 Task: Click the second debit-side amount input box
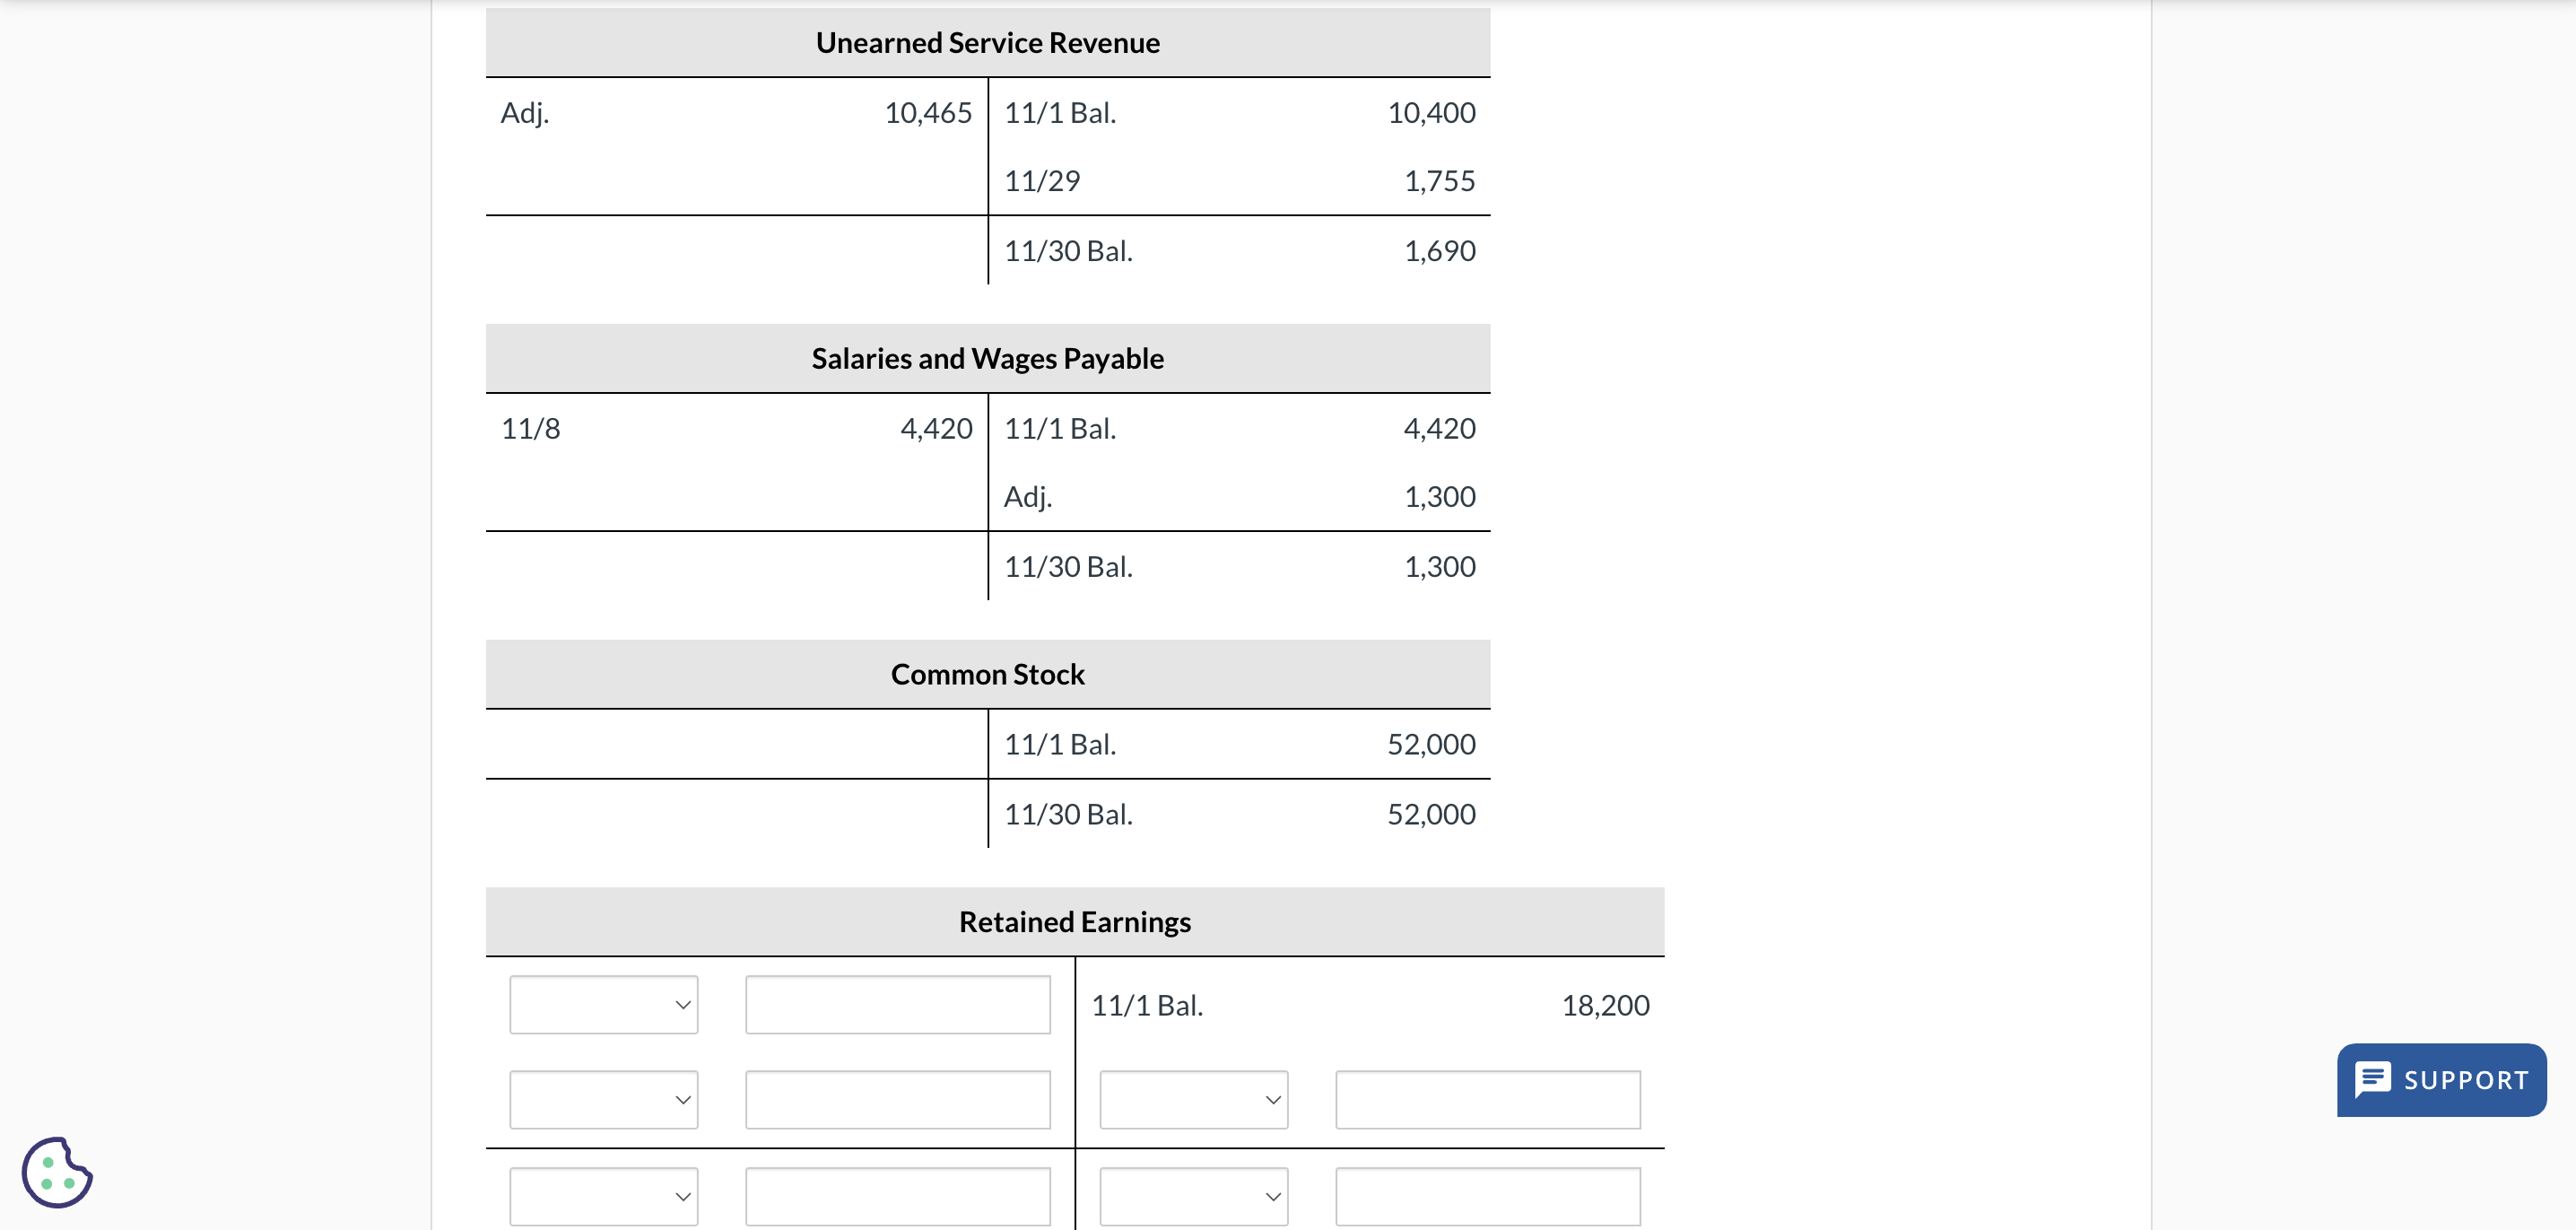coord(896,1099)
